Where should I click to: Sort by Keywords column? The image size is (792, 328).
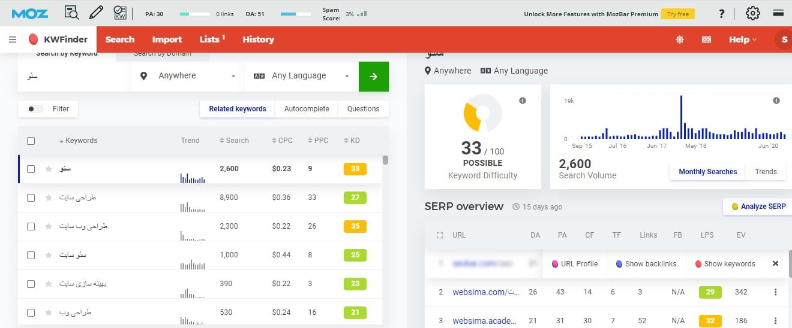point(78,141)
